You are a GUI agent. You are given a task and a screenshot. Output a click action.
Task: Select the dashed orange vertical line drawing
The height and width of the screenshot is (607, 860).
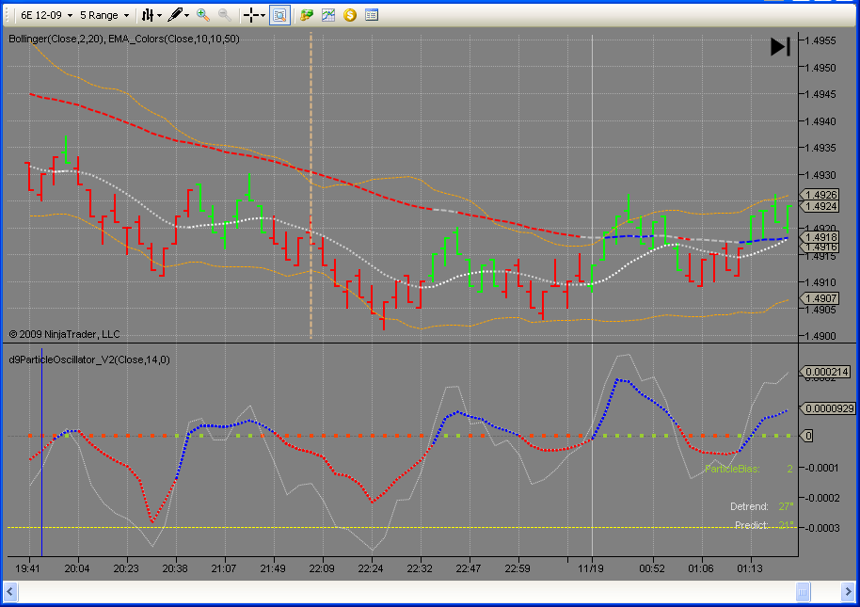point(311,185)
